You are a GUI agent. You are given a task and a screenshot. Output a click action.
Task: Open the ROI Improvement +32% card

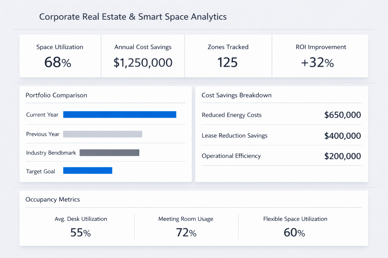coord(320,56)
